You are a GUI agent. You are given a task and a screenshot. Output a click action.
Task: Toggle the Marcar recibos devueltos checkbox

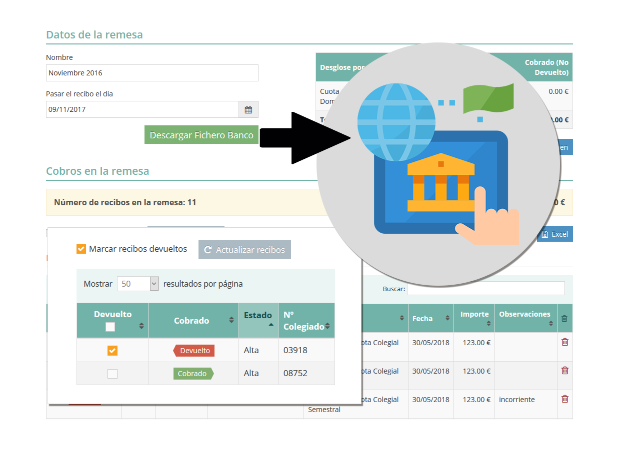pos(81,249)
